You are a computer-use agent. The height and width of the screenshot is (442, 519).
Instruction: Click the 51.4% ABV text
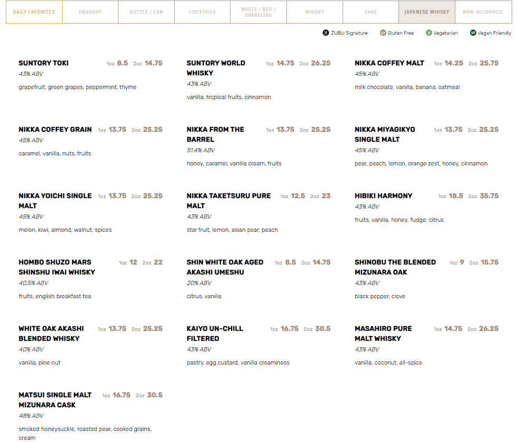point(201,150)
